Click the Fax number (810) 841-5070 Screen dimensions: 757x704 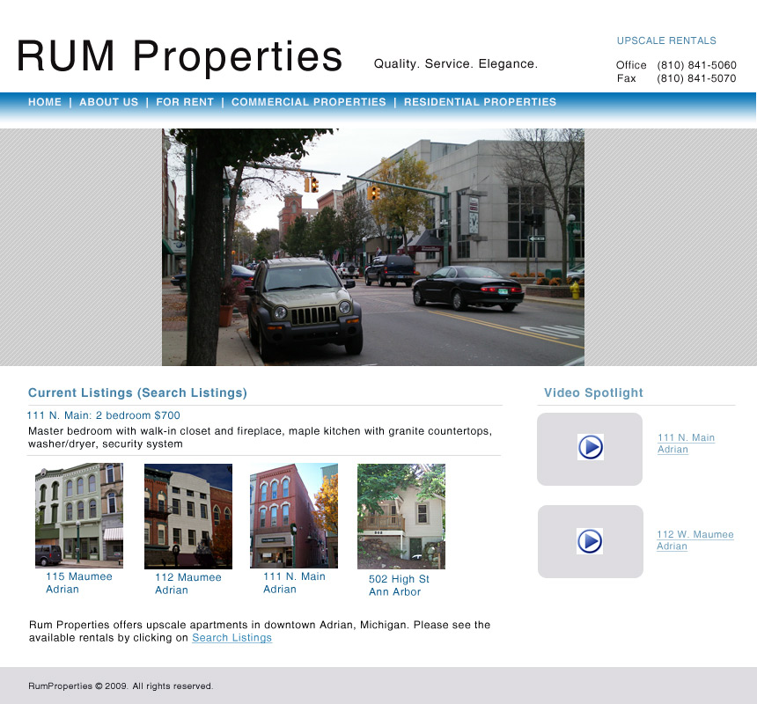coord(696,78)
